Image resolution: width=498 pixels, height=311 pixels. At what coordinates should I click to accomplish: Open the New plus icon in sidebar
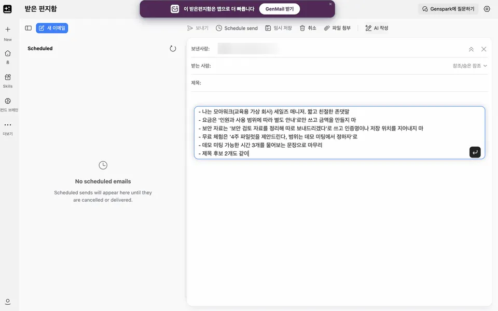pyautogui.click(x=8, y=29)
